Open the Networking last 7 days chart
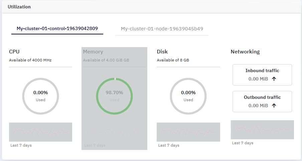302x161 pixels. pos(262,130)
